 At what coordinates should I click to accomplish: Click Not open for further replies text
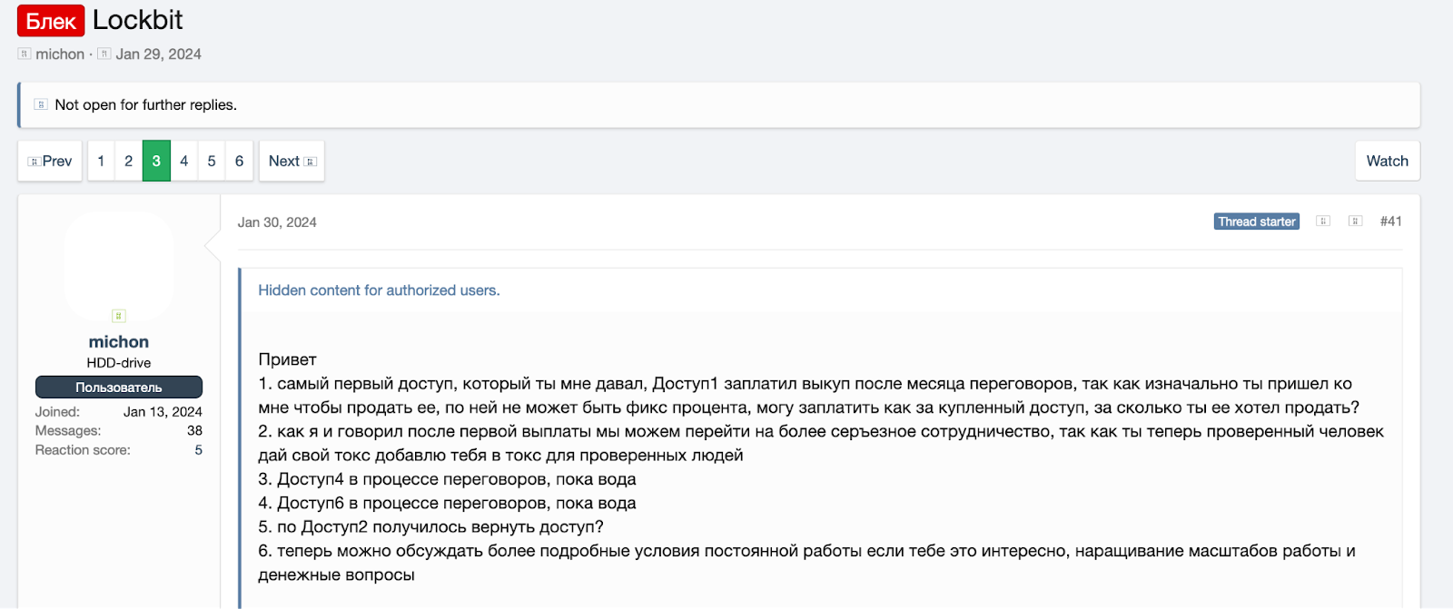[x=145, y=104]
